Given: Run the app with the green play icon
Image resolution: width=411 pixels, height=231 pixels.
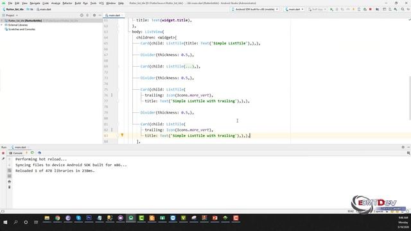Looking at the screenshot, I should [x=331, y=9].
